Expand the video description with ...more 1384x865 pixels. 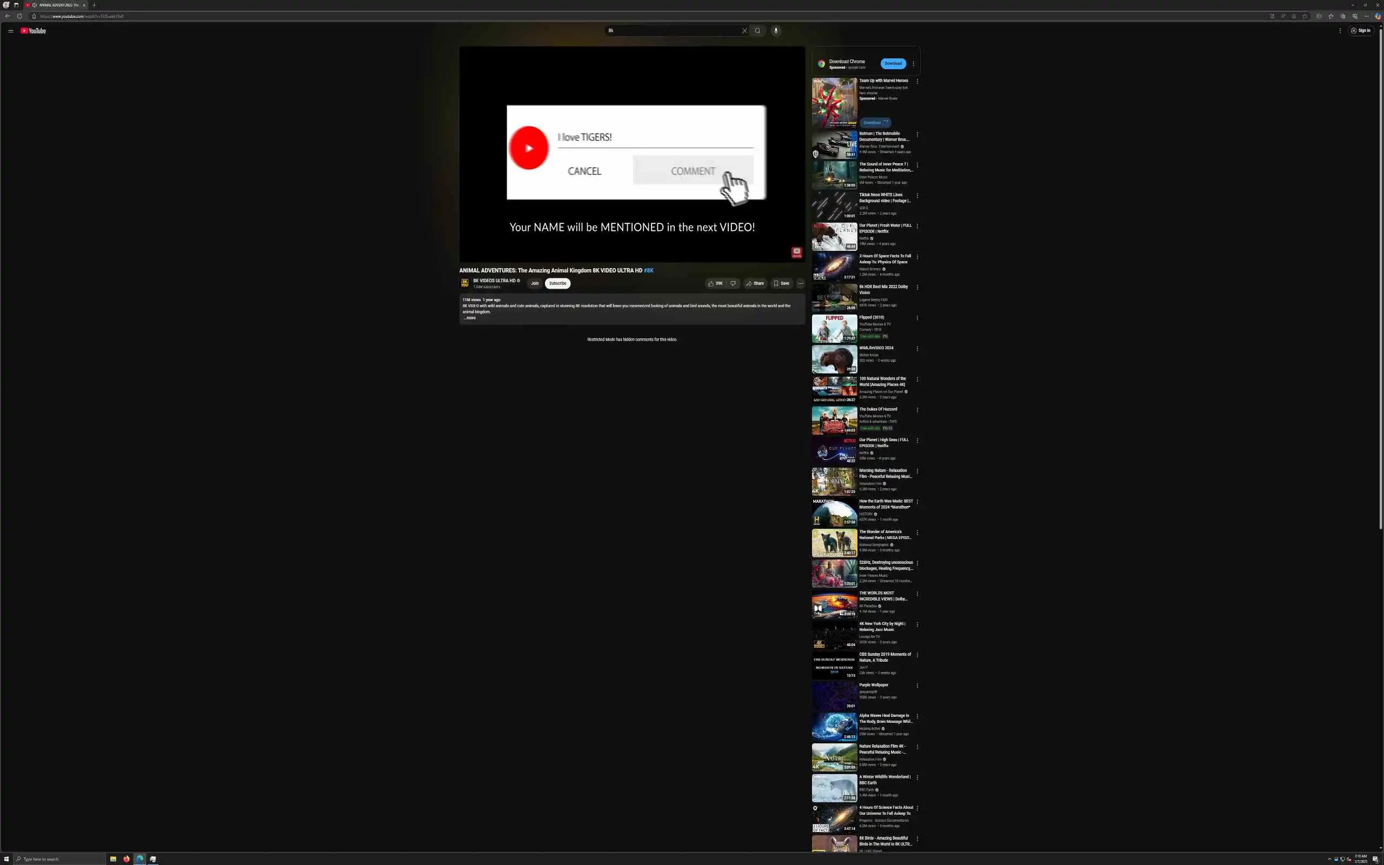[469, 318]
